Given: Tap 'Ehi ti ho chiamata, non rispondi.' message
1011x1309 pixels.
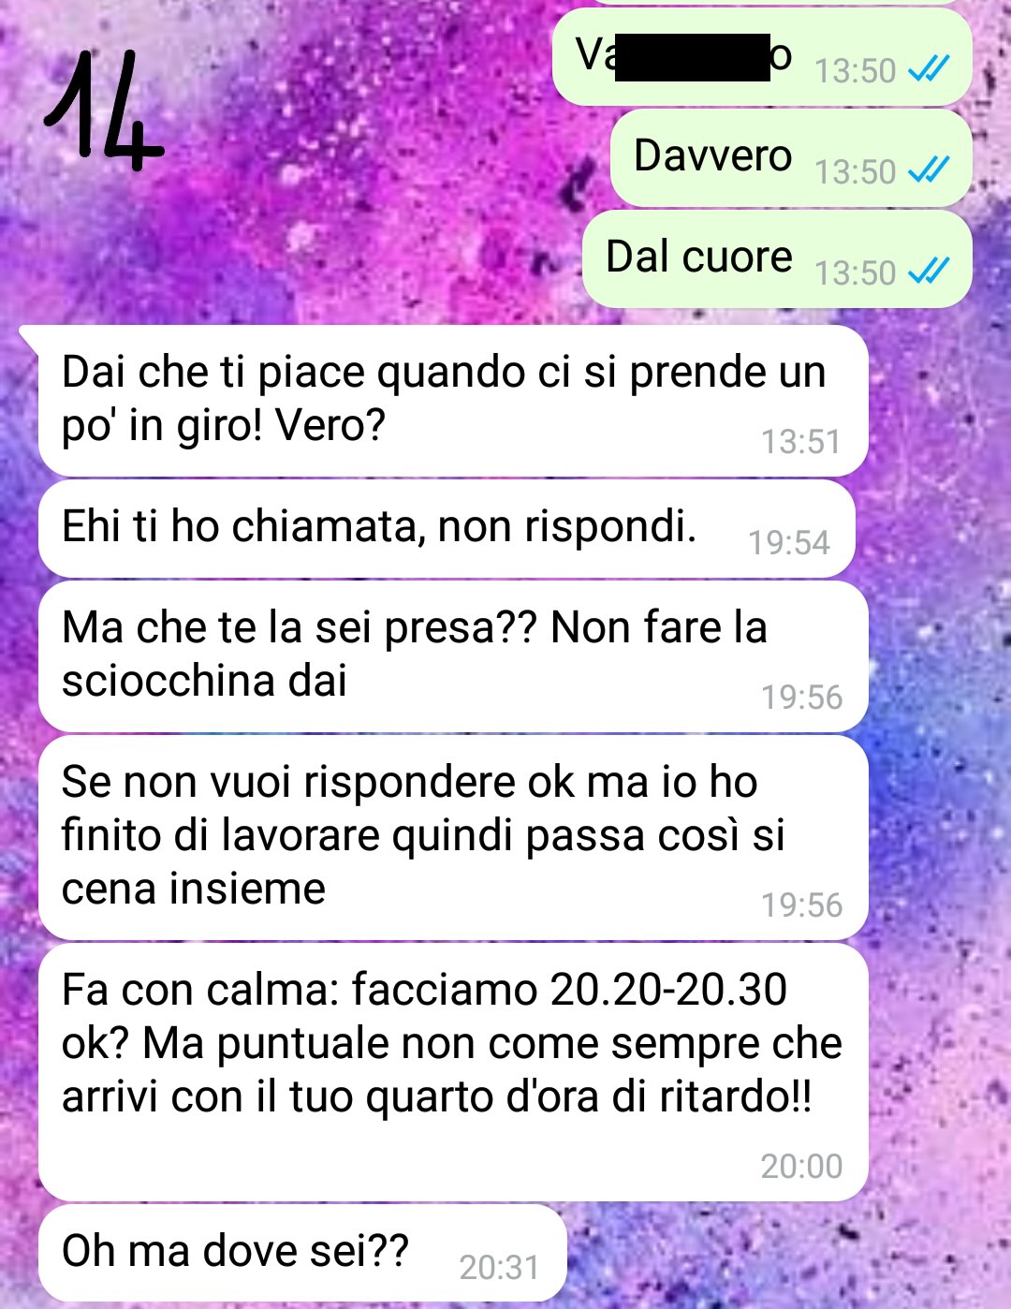Looking at the screenshot, I should coord(447,528).
